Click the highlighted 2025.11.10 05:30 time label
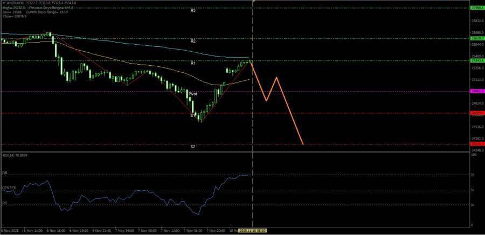This screenshot has width=485, height=235. pyautogui.click(x=252, y=230)
